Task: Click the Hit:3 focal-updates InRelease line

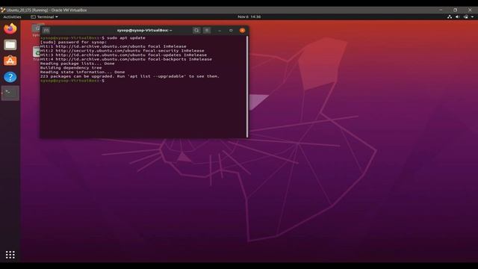Action: tap(123, 55)
